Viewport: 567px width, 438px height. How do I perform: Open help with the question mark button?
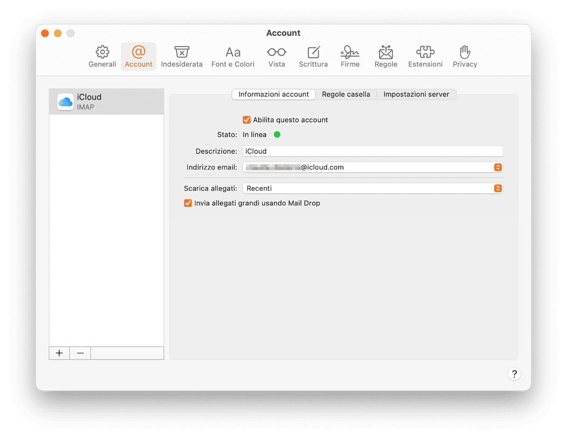pos(514,374)
